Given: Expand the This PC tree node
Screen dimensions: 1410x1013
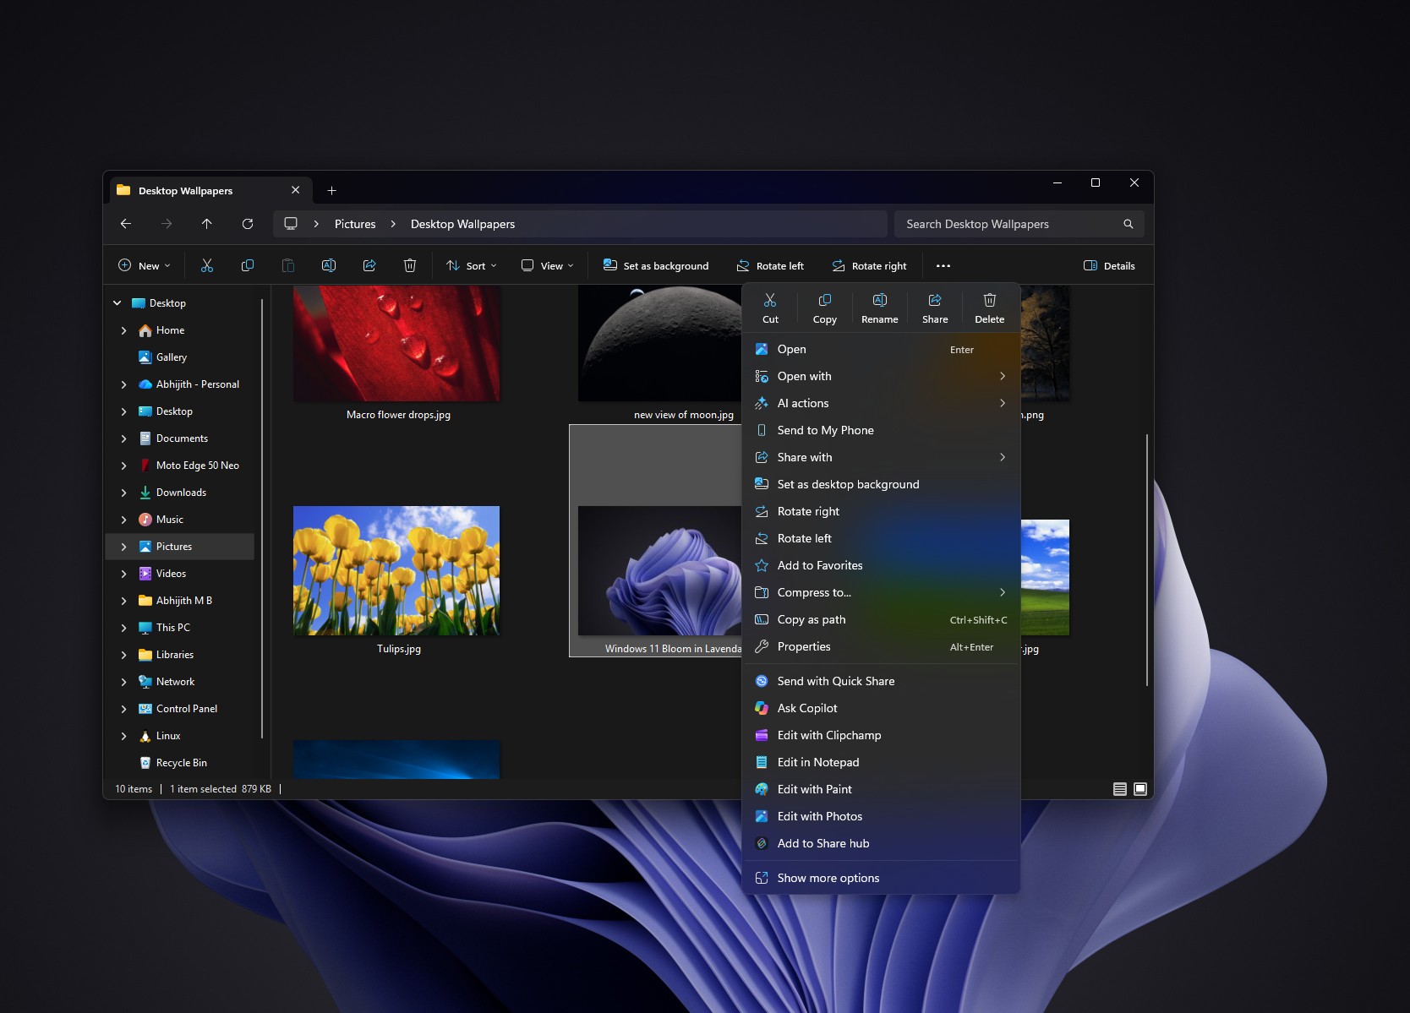Looking at the screenshot, I should 124,628.
